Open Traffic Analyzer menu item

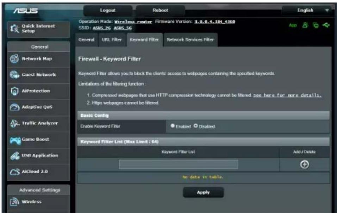(39, 123)
